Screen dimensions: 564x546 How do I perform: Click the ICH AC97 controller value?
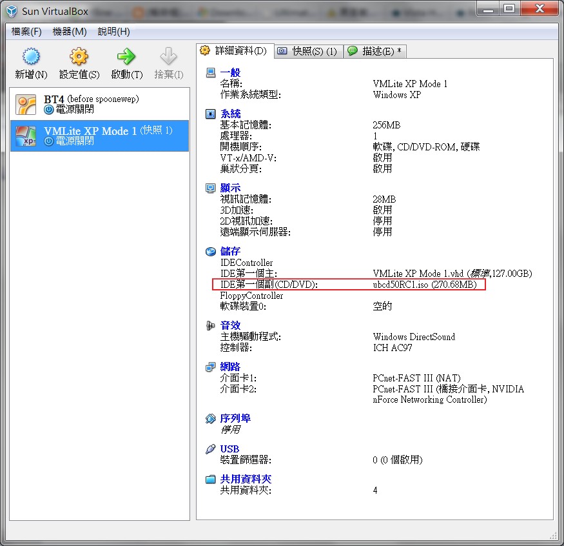tap(393, 348)
